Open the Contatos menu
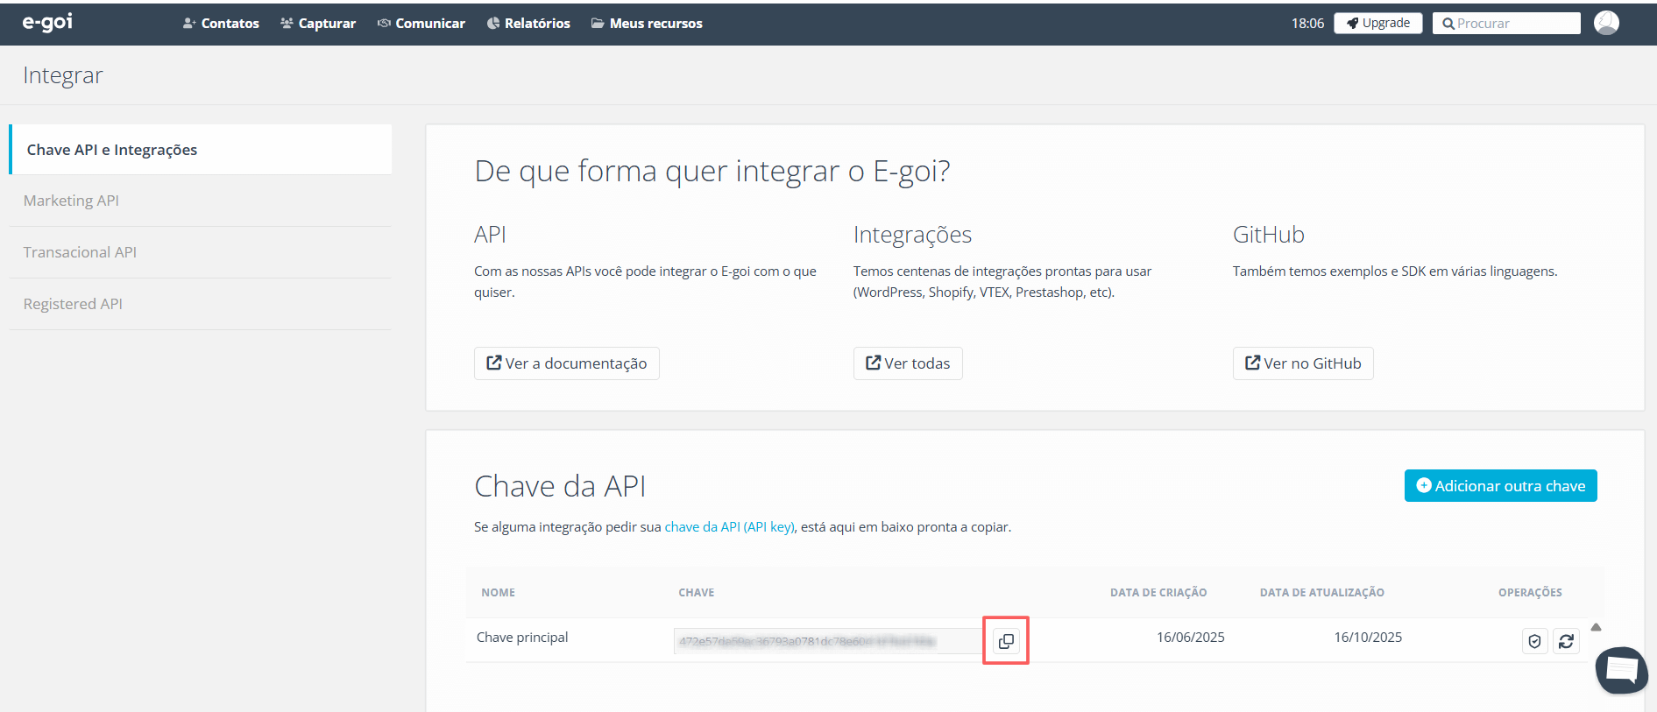 click(x=221, y=24)
